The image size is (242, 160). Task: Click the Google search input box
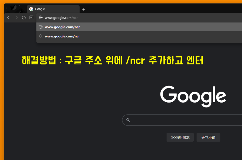(x=182, y=120)
